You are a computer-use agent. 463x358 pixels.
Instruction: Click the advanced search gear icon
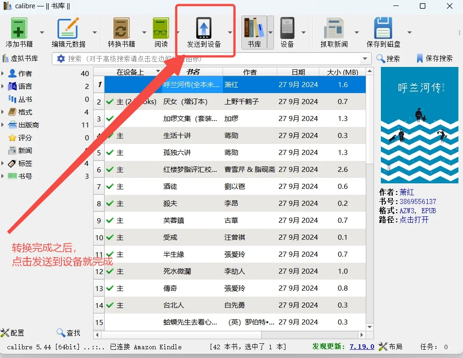61,59
